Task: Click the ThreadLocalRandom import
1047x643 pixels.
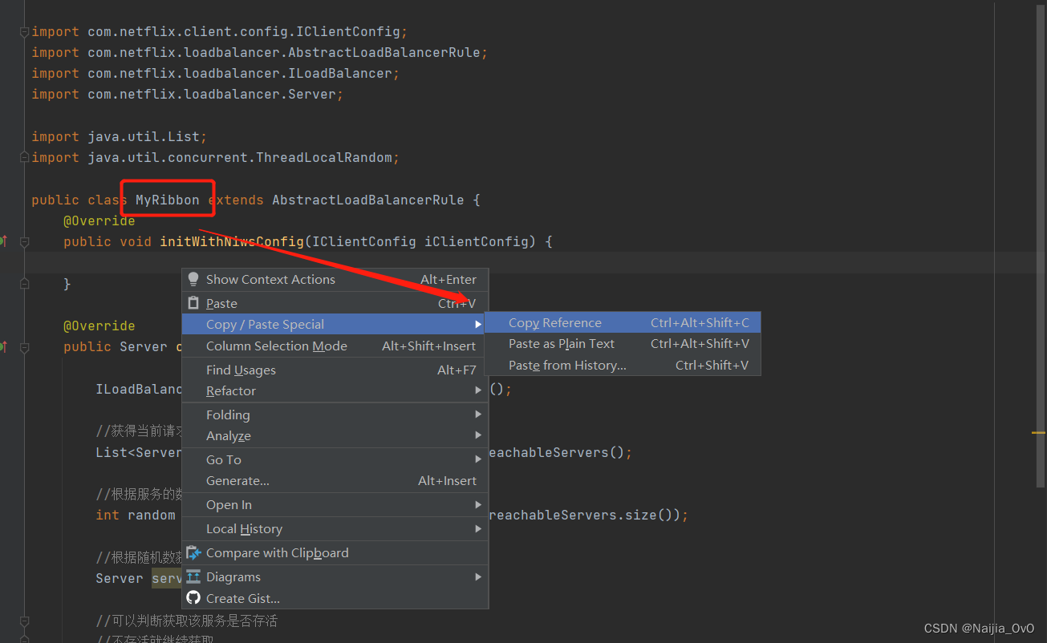Action: (215, 157)
